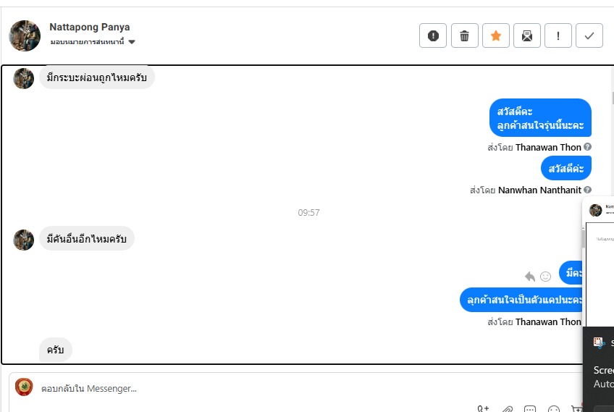Mark conversation as spam using the octagon icon
The height and width of the screenshot is (412, 614).
[x=433, y=35]
